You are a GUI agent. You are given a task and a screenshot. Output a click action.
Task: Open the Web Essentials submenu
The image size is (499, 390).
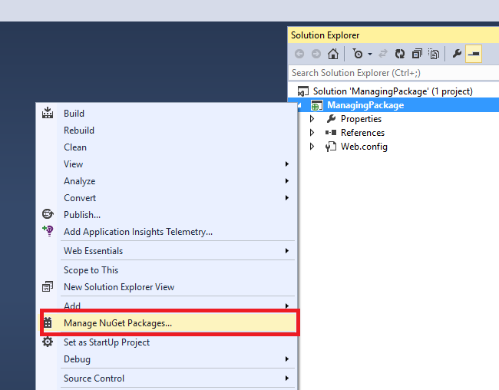(x=93, y=251)
